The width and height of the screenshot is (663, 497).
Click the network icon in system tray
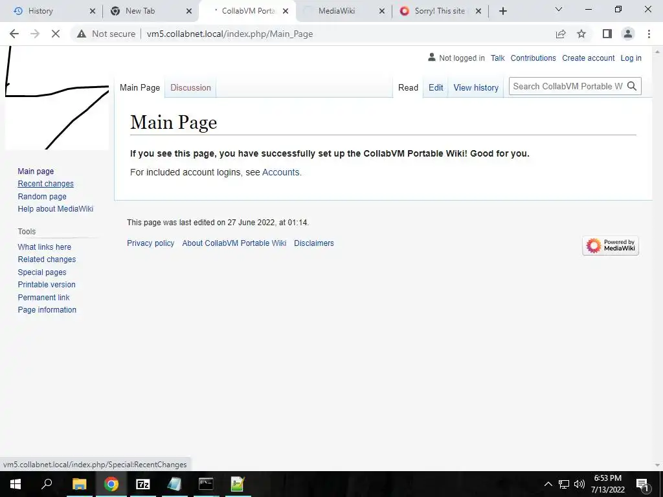564,484
